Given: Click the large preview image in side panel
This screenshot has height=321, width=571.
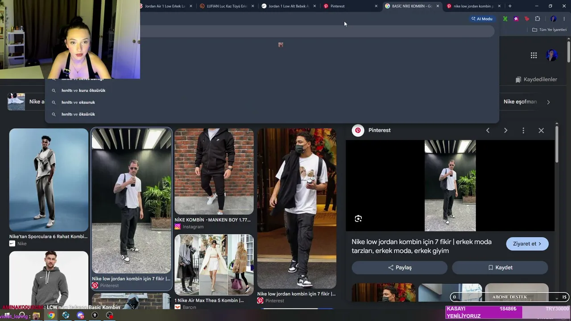Looking at the screenshot, I should [450, 185].
